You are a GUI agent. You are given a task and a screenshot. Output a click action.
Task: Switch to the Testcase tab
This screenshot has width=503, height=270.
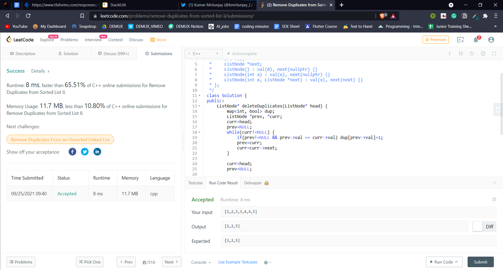click(x=195, y=183)
